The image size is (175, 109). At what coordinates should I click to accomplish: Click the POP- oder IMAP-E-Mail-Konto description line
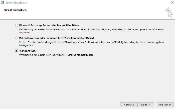click(56, 55)
